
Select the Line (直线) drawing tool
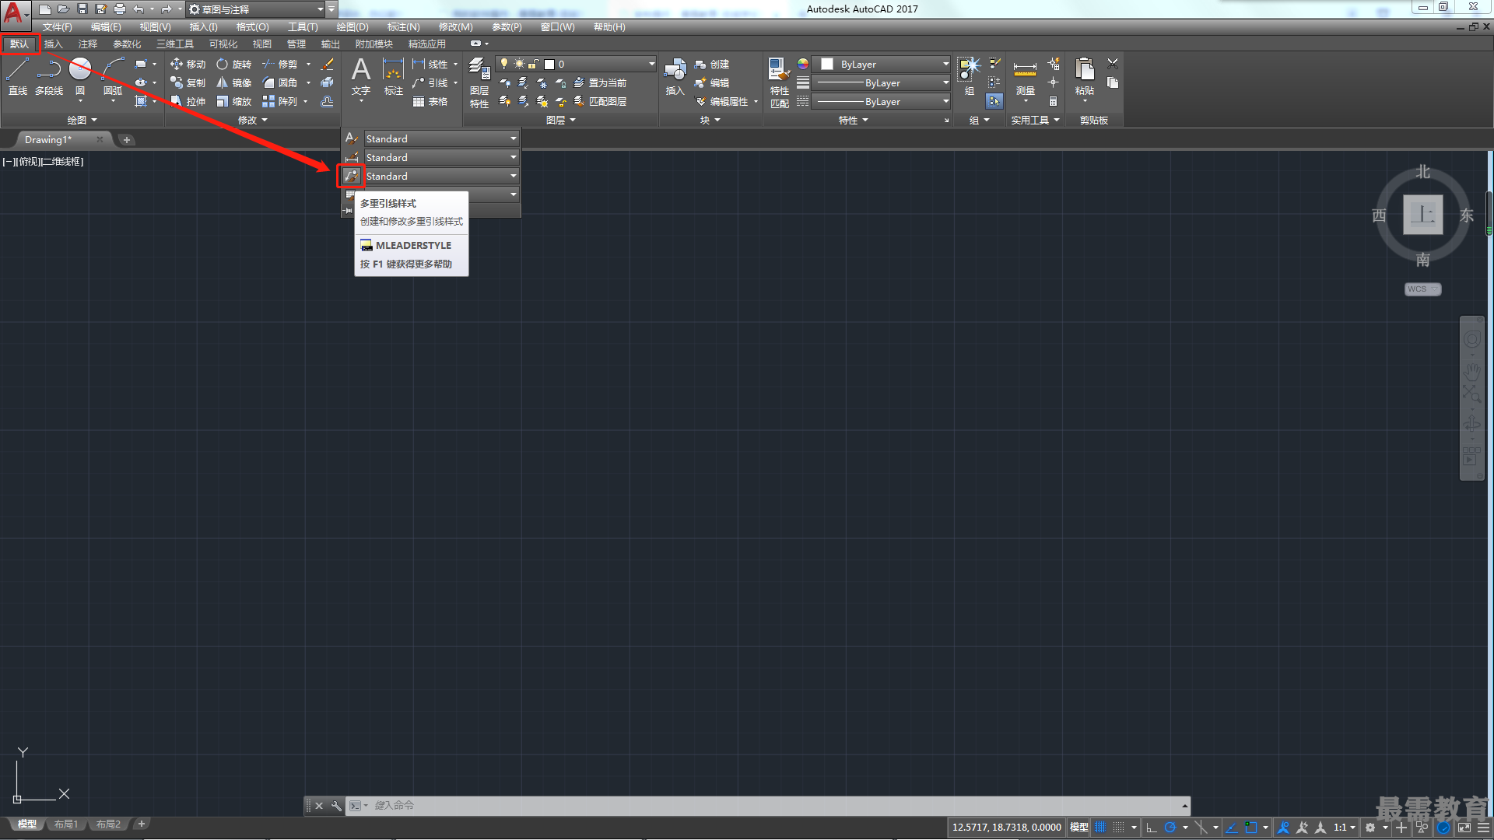click(x=18, y=76)
